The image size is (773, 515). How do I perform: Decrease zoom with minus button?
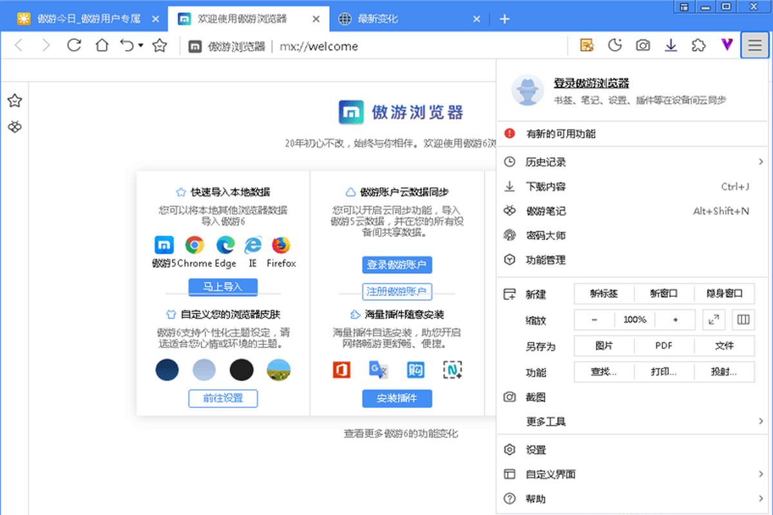(594, 320)
